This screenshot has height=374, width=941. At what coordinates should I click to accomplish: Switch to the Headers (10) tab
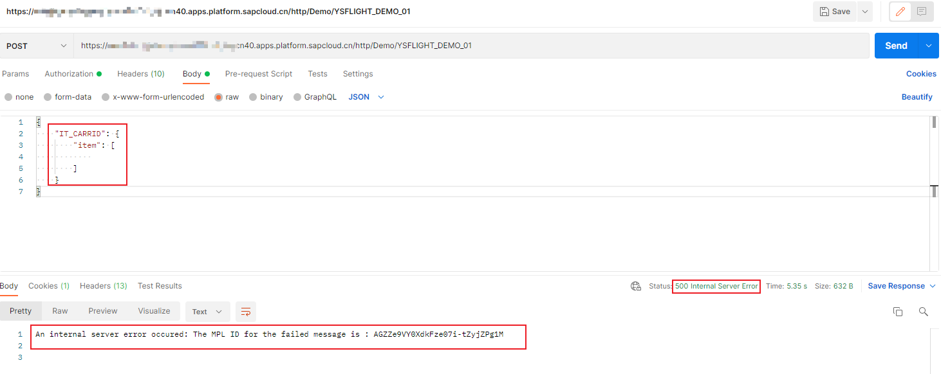[x=140, y=74]
